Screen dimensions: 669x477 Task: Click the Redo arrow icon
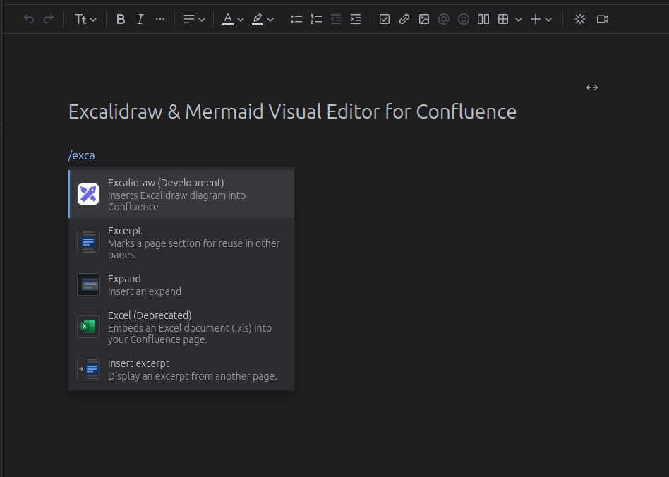[x=49, y=19]
